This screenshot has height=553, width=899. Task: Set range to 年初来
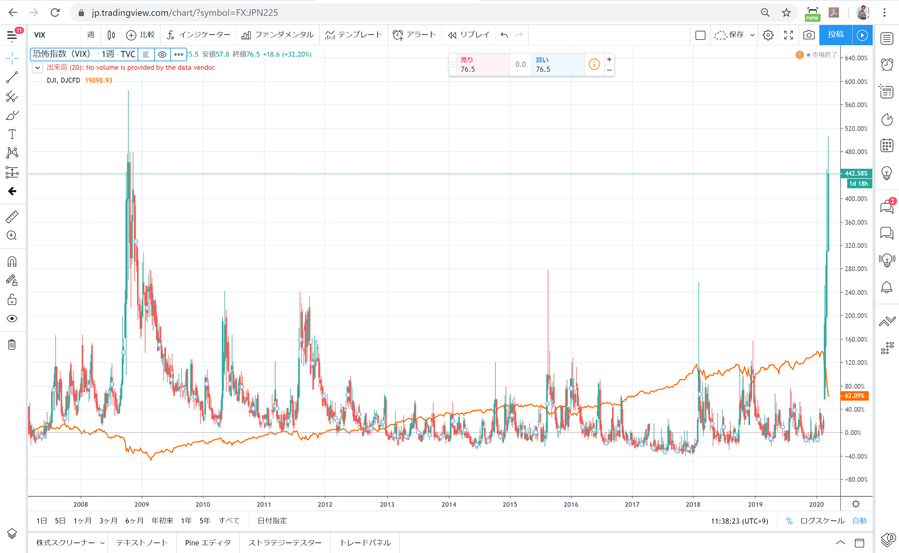162,520
